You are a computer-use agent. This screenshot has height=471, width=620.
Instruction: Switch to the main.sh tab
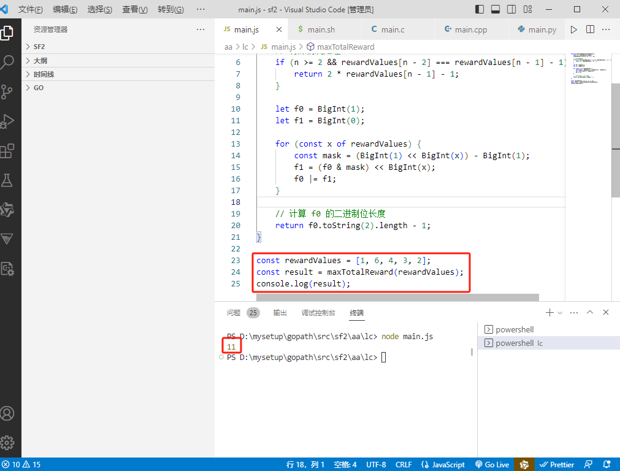tap(324, 29)
